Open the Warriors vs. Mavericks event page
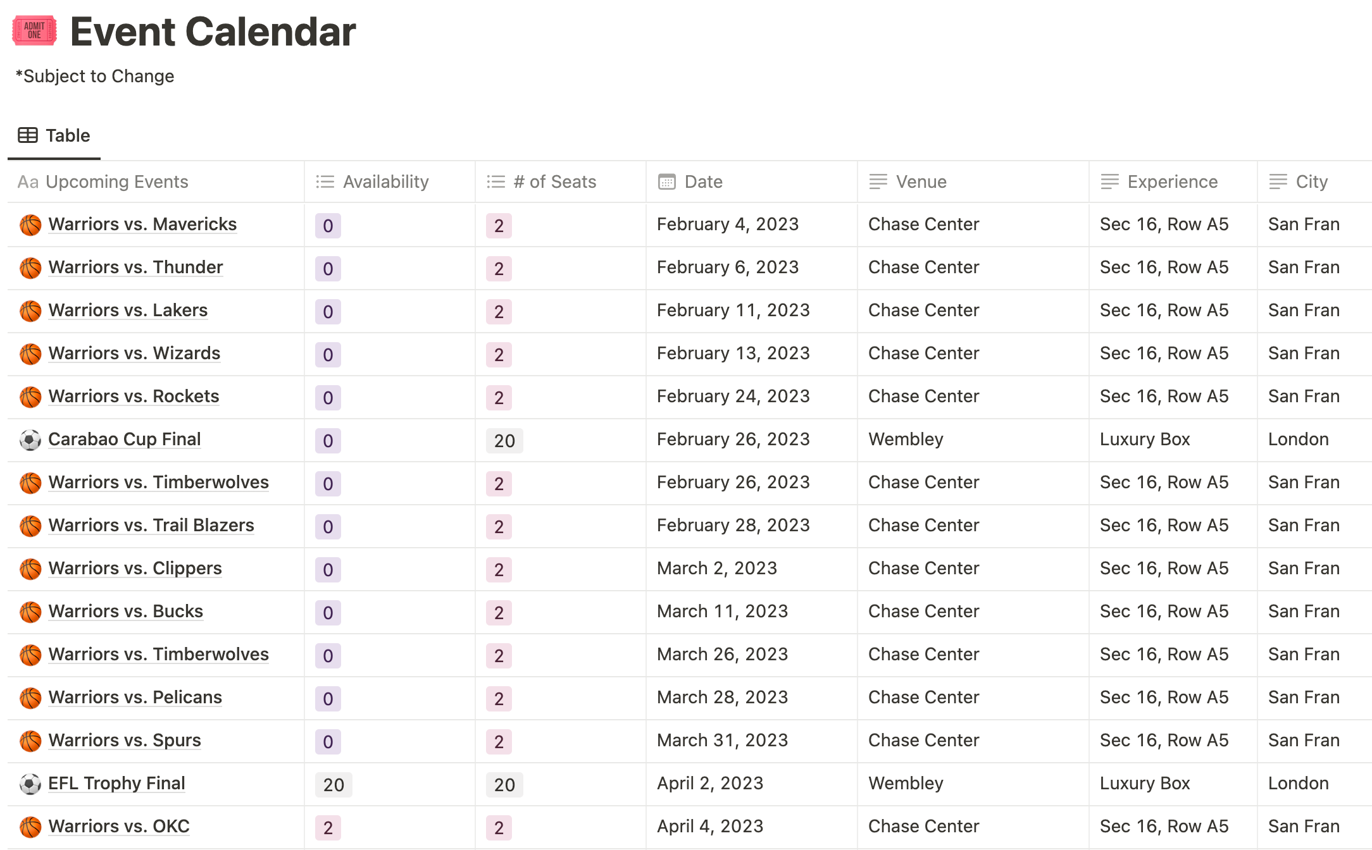This screenshot has height=850, width=1372. [142, 224]
